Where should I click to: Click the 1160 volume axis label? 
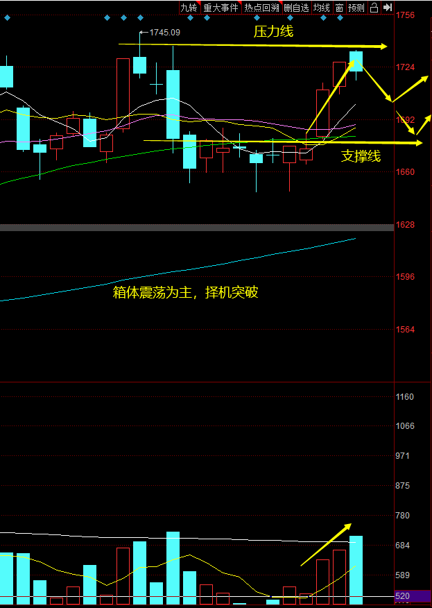pos(405,397)
